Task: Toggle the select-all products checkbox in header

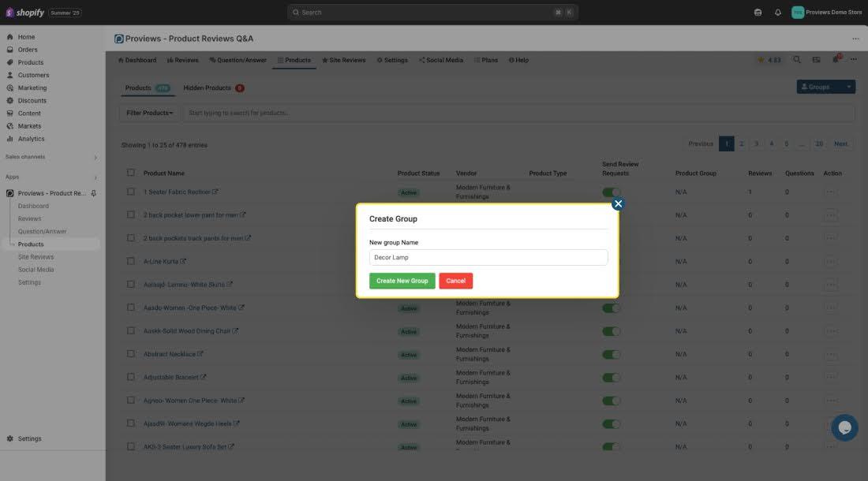Action: (131, 173)
